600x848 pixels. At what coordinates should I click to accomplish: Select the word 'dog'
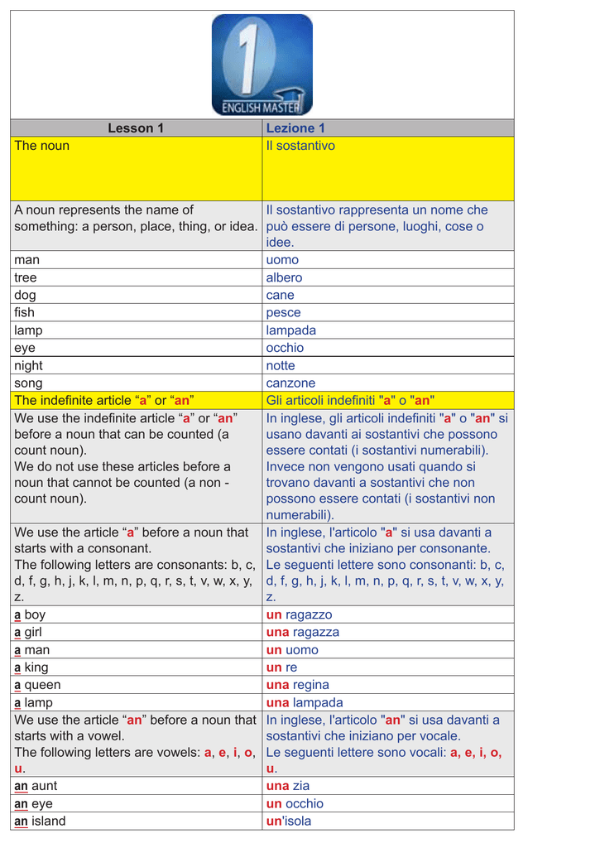(25, 296)
